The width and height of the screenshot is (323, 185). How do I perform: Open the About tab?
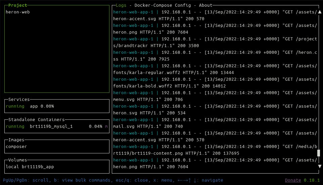pyautogui.click(x=205, y=5)
